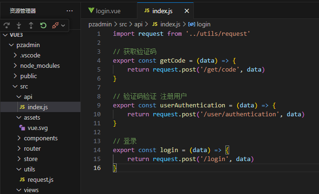Click line number 1 in the gutter
Screen dimensions: 319x194
point(99,34)
